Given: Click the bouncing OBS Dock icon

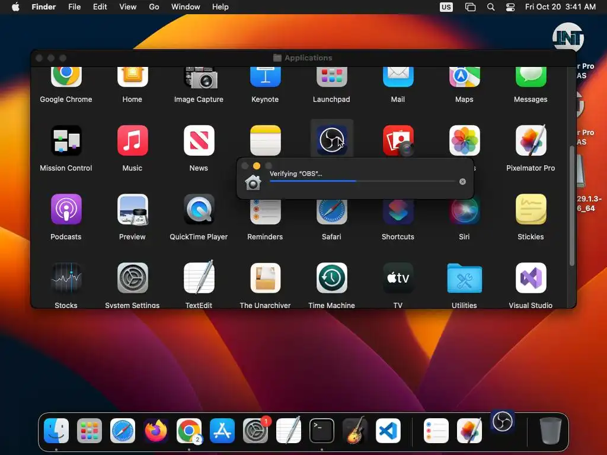Looking at the screenshot, I should coord(503,422).
